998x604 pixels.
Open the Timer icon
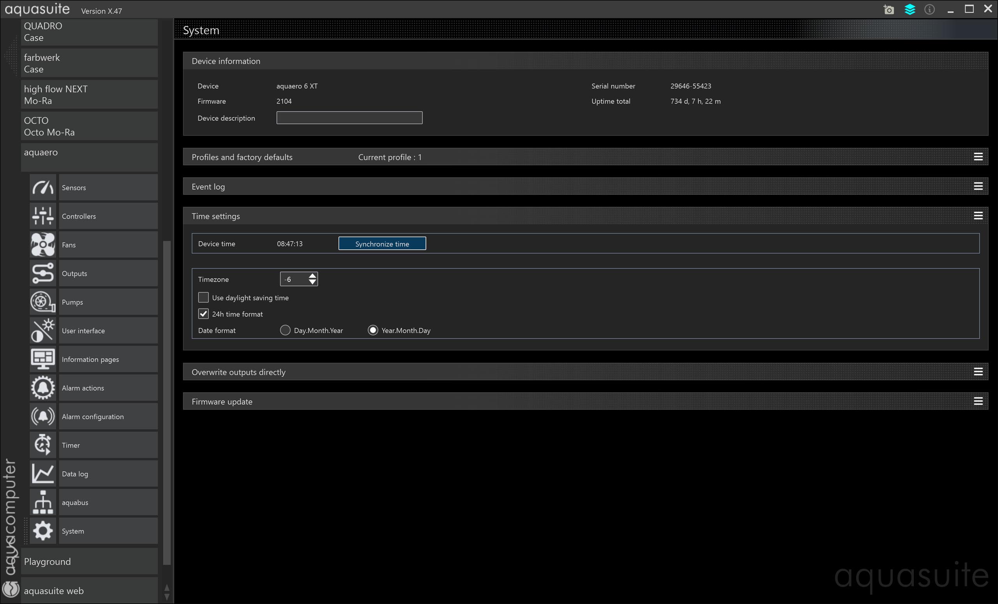click(x=42, y=445)
